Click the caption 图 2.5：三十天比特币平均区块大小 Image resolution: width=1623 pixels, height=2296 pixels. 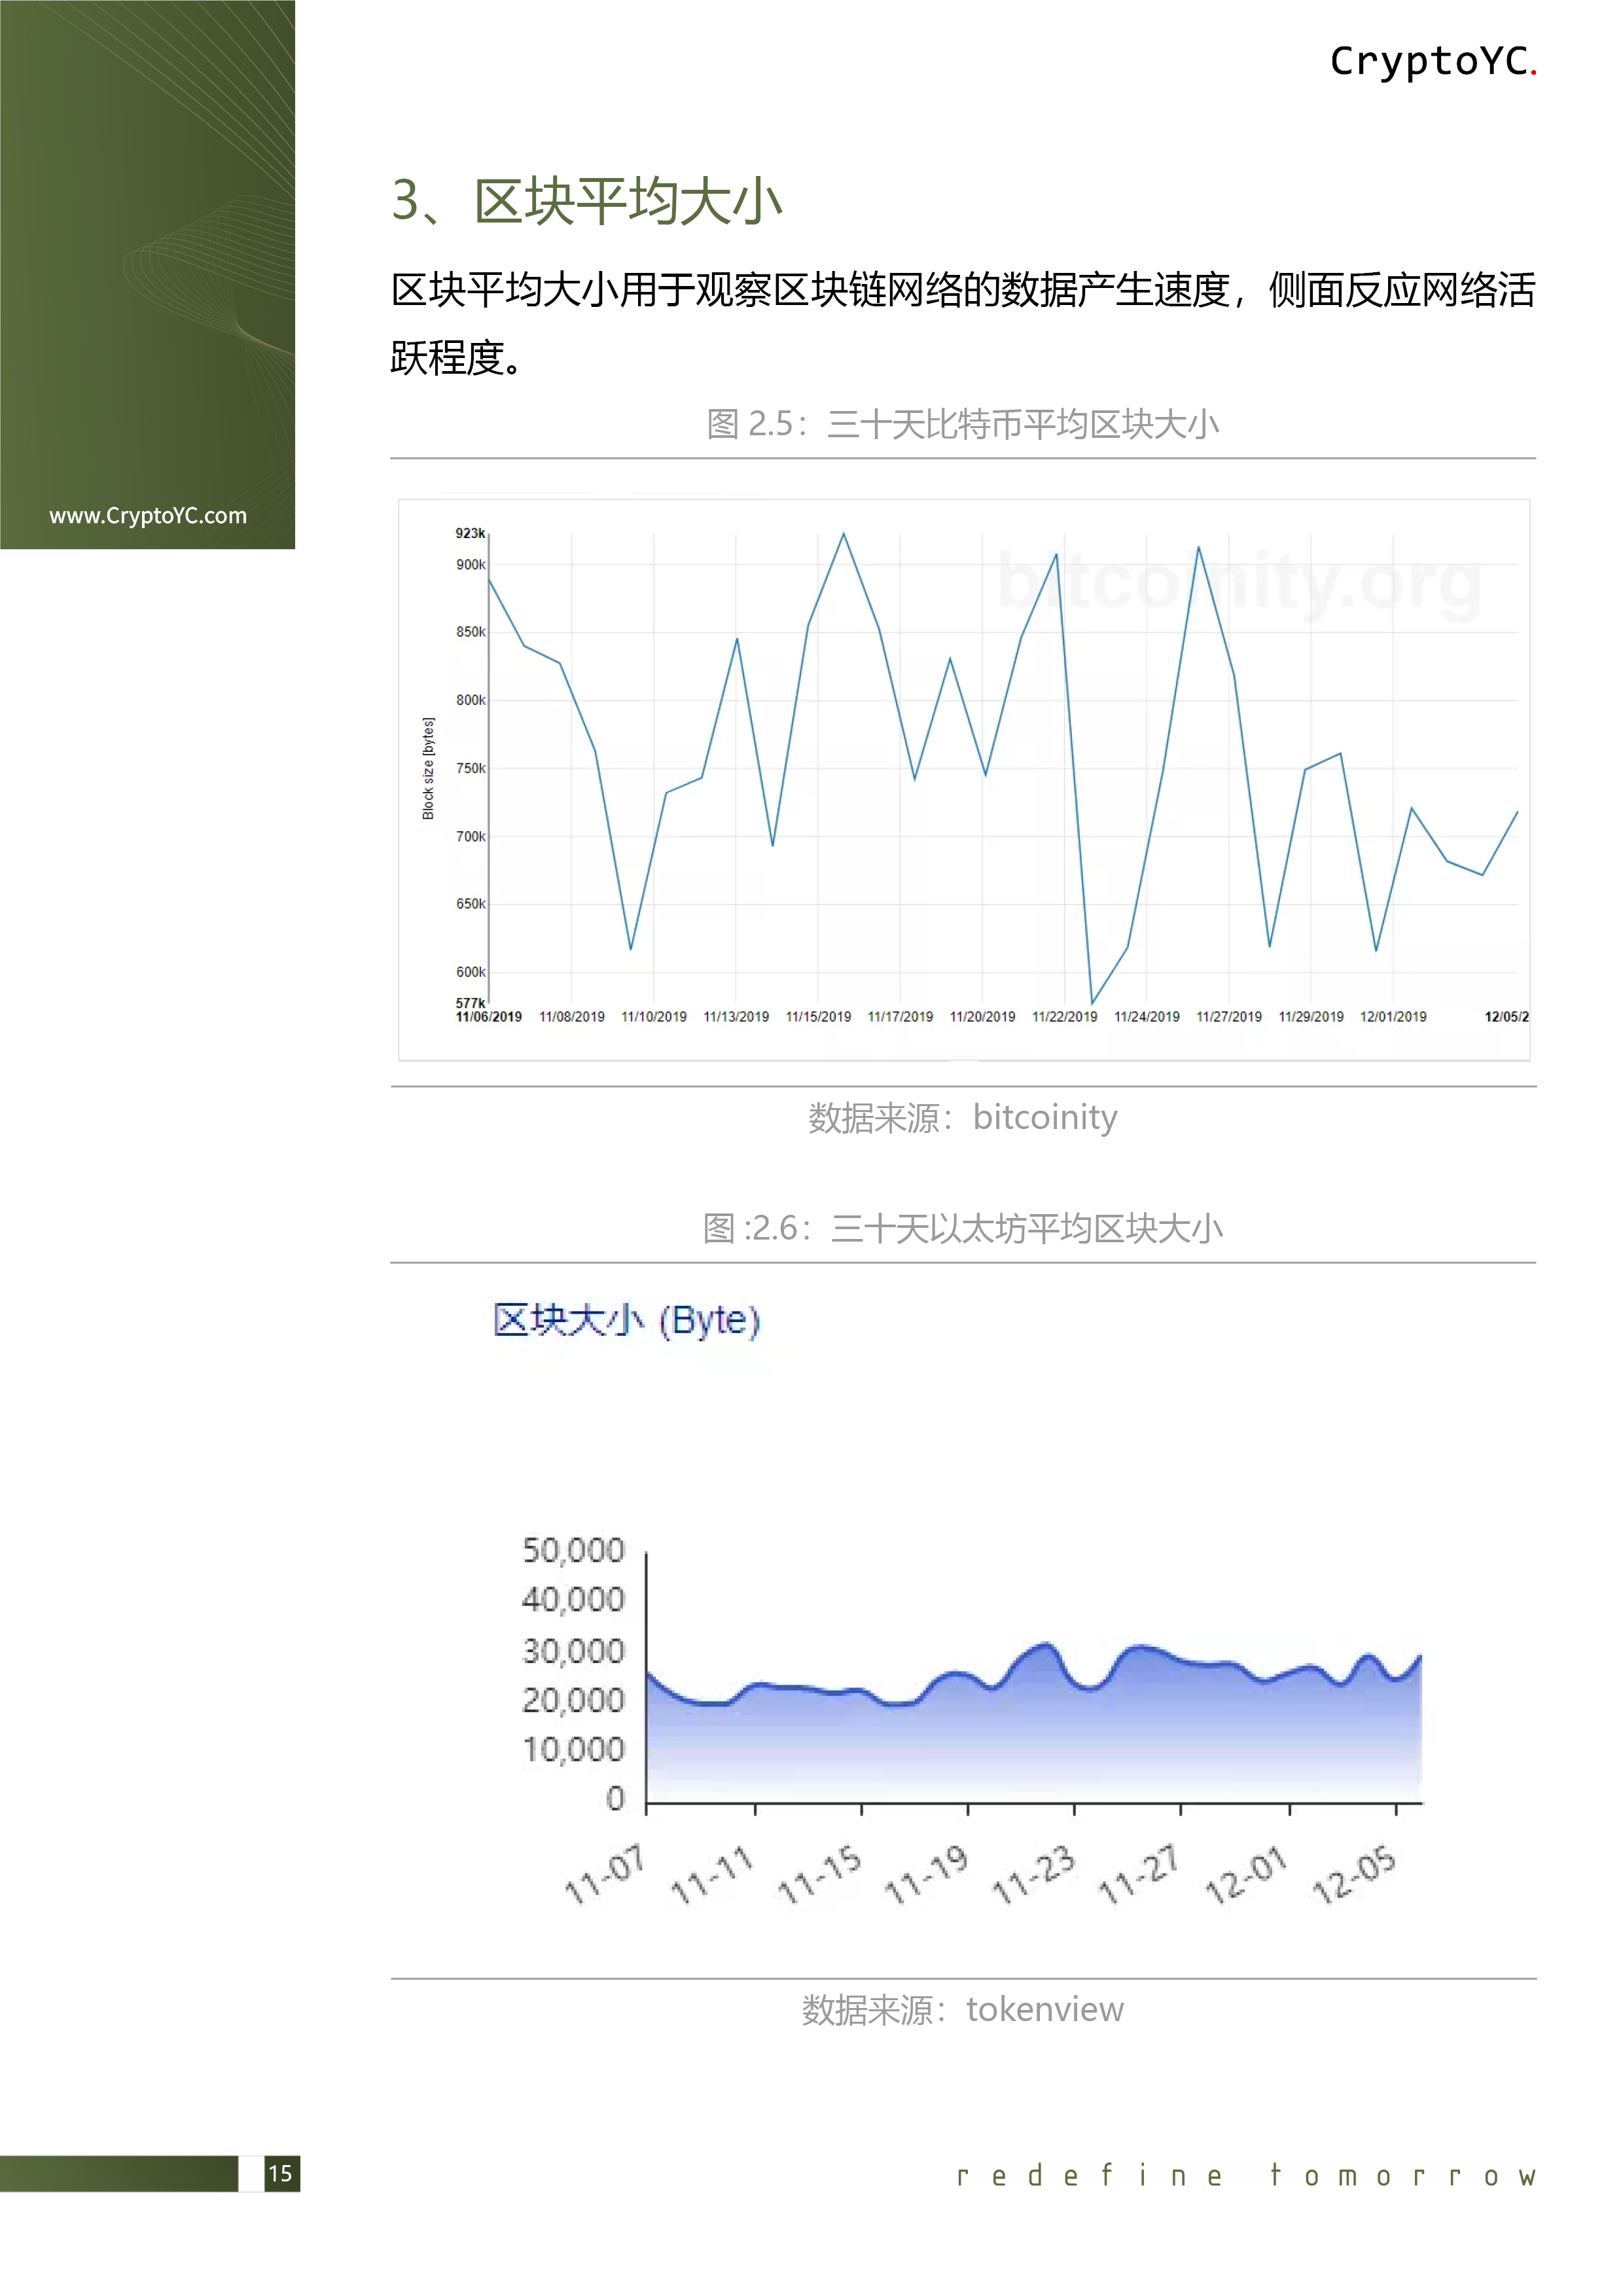(963, 424)
